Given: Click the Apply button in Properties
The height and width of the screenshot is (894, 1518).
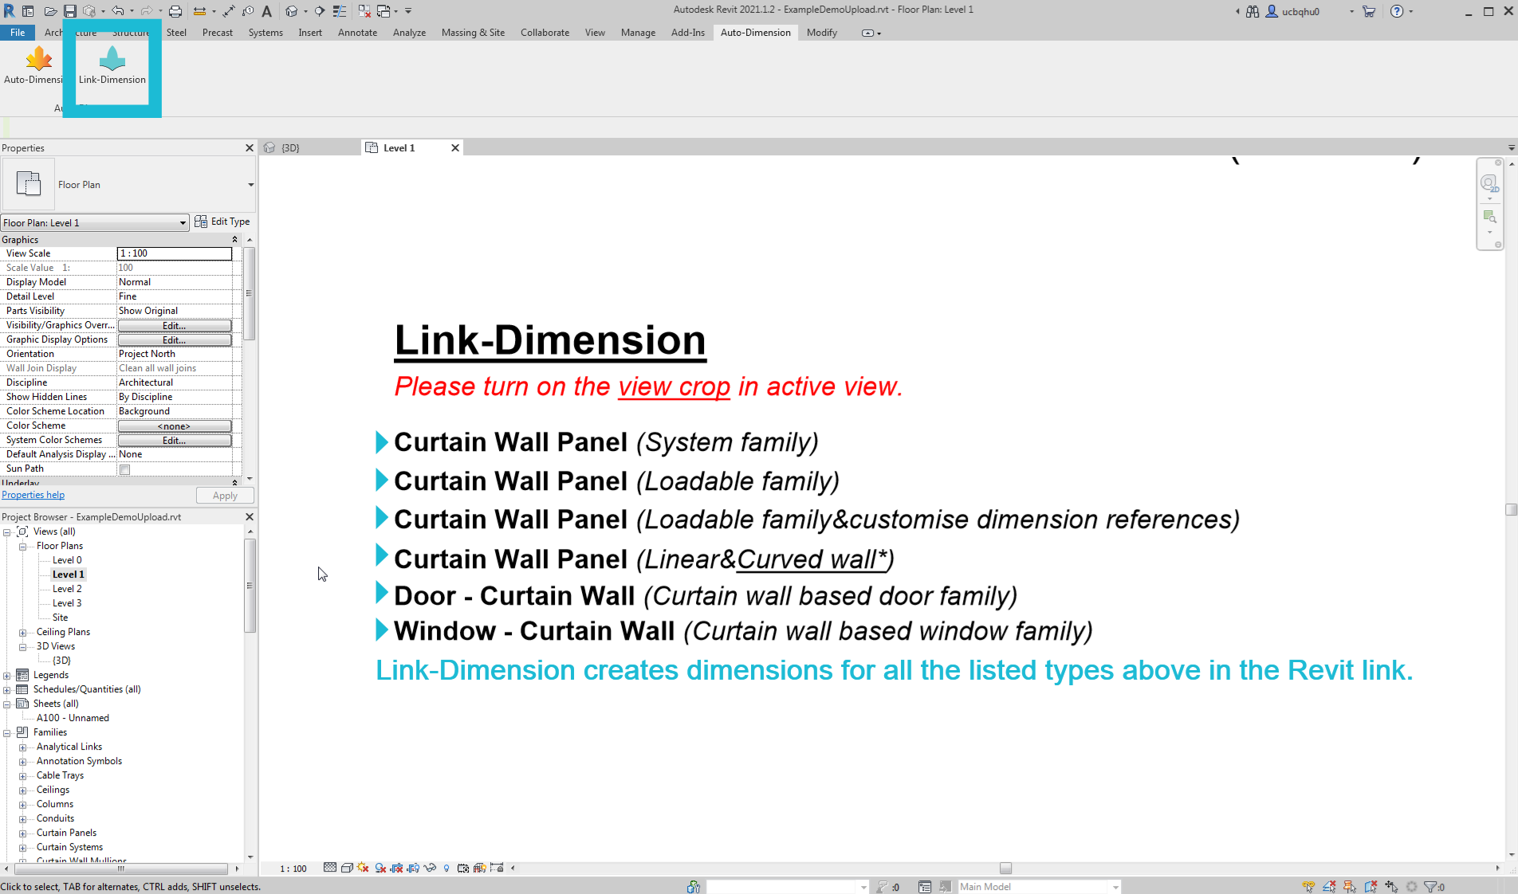Looking at the screenshot, I should click(x=225, y=496).
